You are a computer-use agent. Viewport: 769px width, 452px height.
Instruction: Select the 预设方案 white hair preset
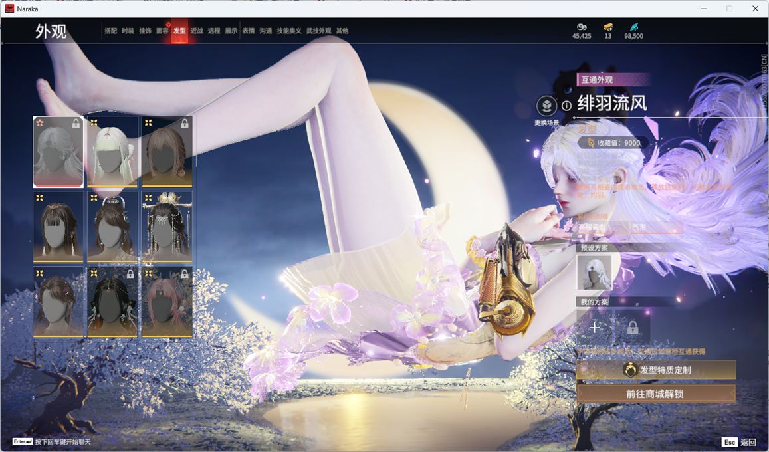click(x=594, y=273)
